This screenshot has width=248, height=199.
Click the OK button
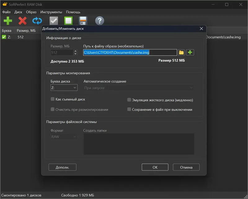coord(155,167)
